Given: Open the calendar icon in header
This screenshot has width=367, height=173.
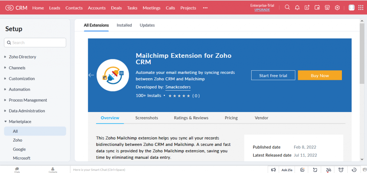Looking at the screenshot, I should (x=317, y=8).
